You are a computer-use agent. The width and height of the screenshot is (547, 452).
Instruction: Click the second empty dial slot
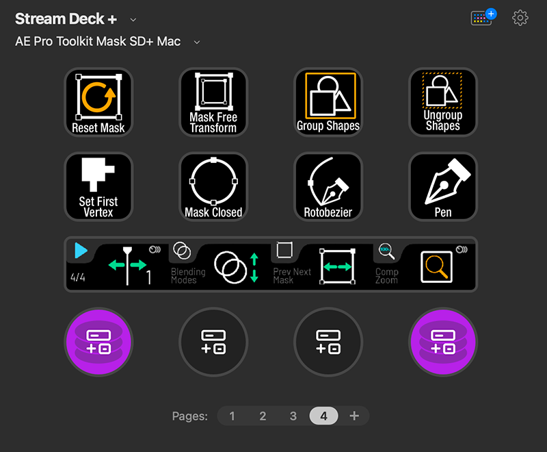pyautogui.click(x=213, y=342)
